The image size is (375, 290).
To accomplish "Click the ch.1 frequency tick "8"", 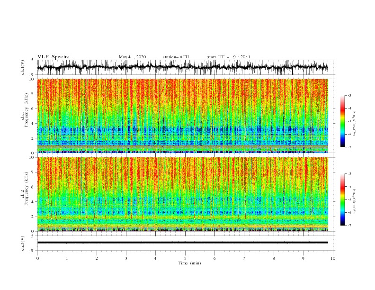I will click(33, 94).
